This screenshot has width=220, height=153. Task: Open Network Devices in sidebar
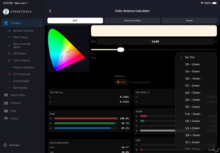[x=23, y=31]
